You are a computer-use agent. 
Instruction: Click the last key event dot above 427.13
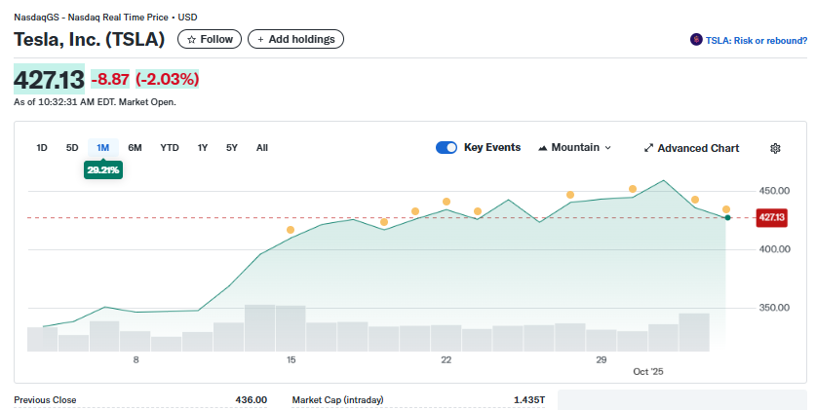(x=726, y=209)
